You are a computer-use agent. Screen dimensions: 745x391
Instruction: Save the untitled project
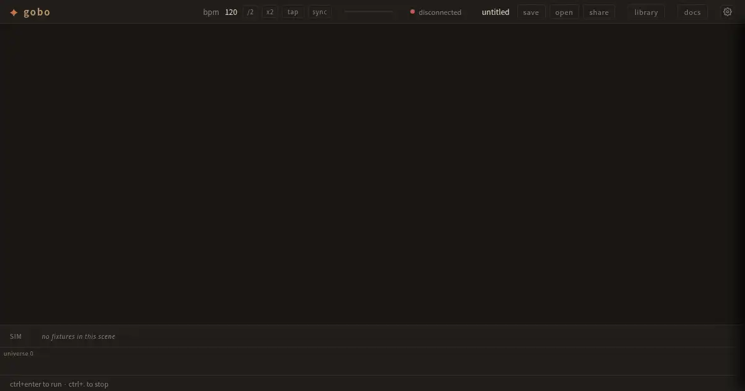(x=531, y=12)
